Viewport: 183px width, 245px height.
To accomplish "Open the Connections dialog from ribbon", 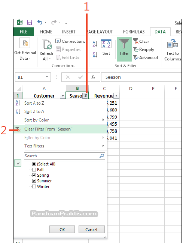I will tap(70, 41).
